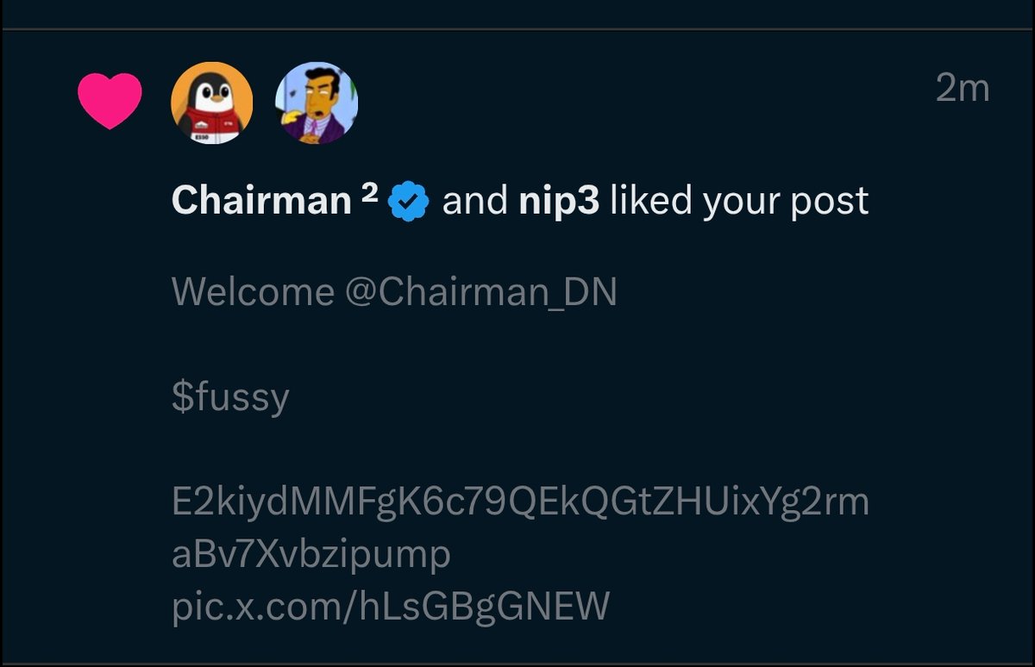Image resolution: width=1035 pixels, height=667 pixels.
Task: Click the word "post" in the notification headline
Action: coord(831,202)
